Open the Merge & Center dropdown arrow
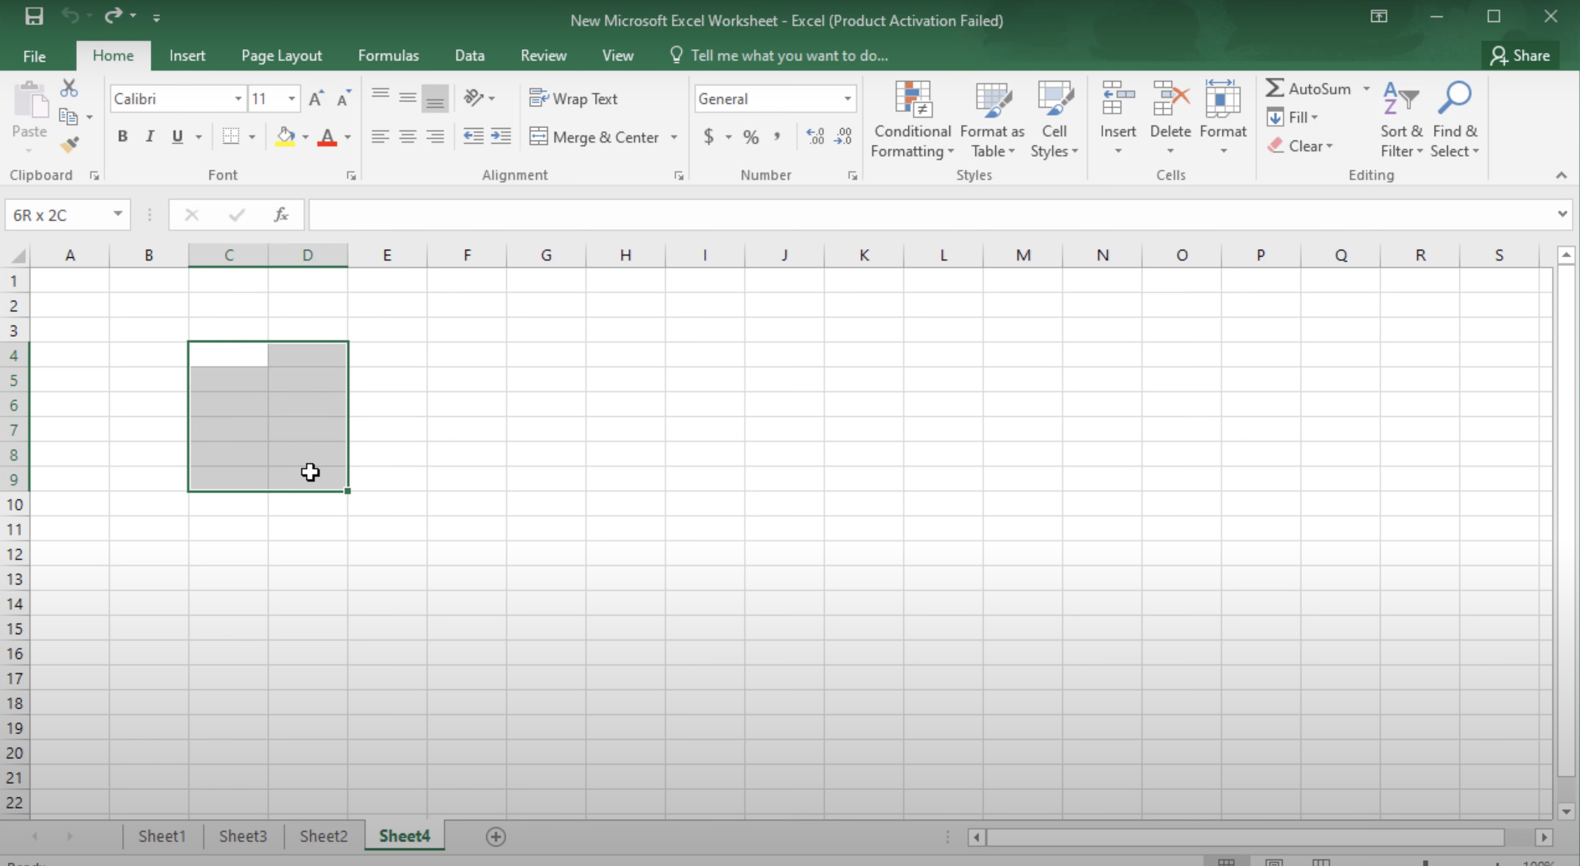This screenshot has width=1580, height=866. coord(674,137)
